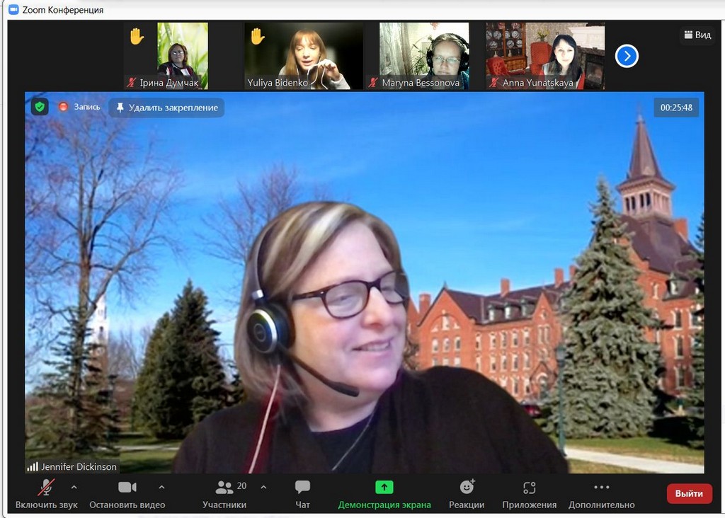This screenshot has width=725, height=518.
Task: Select Yuliya Bidenko's video thumbnail
Action: [x=304, y=56]
